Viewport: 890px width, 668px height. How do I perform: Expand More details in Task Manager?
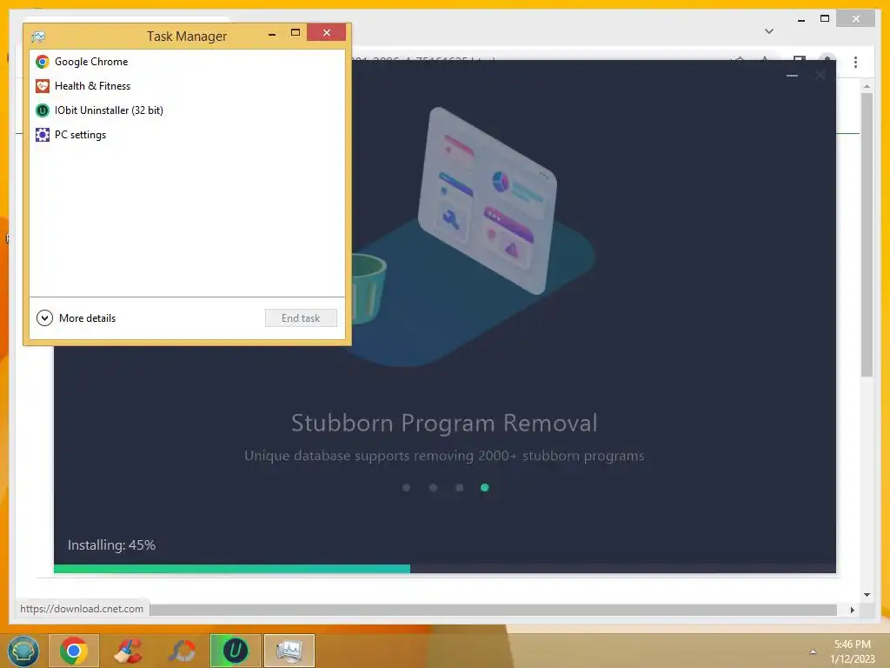point(76,318)
